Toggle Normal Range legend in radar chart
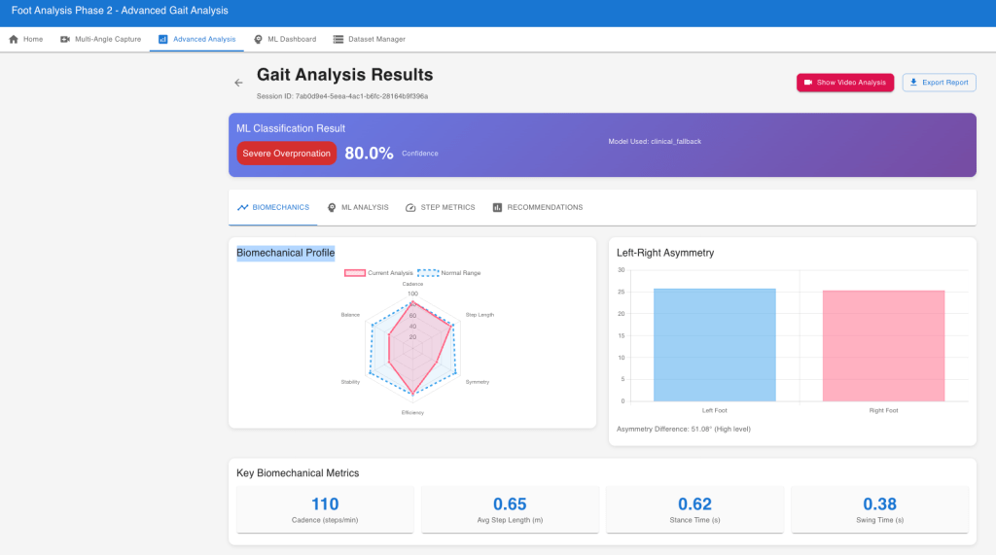This screenshot has height=555, width=996. (x=455, y=273)
